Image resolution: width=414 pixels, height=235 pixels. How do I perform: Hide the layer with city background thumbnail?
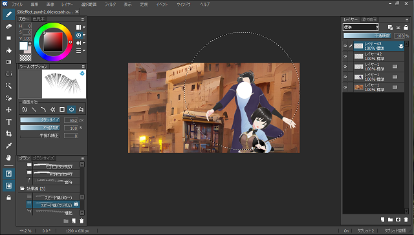pyautogui.click(x=345, y=87)
